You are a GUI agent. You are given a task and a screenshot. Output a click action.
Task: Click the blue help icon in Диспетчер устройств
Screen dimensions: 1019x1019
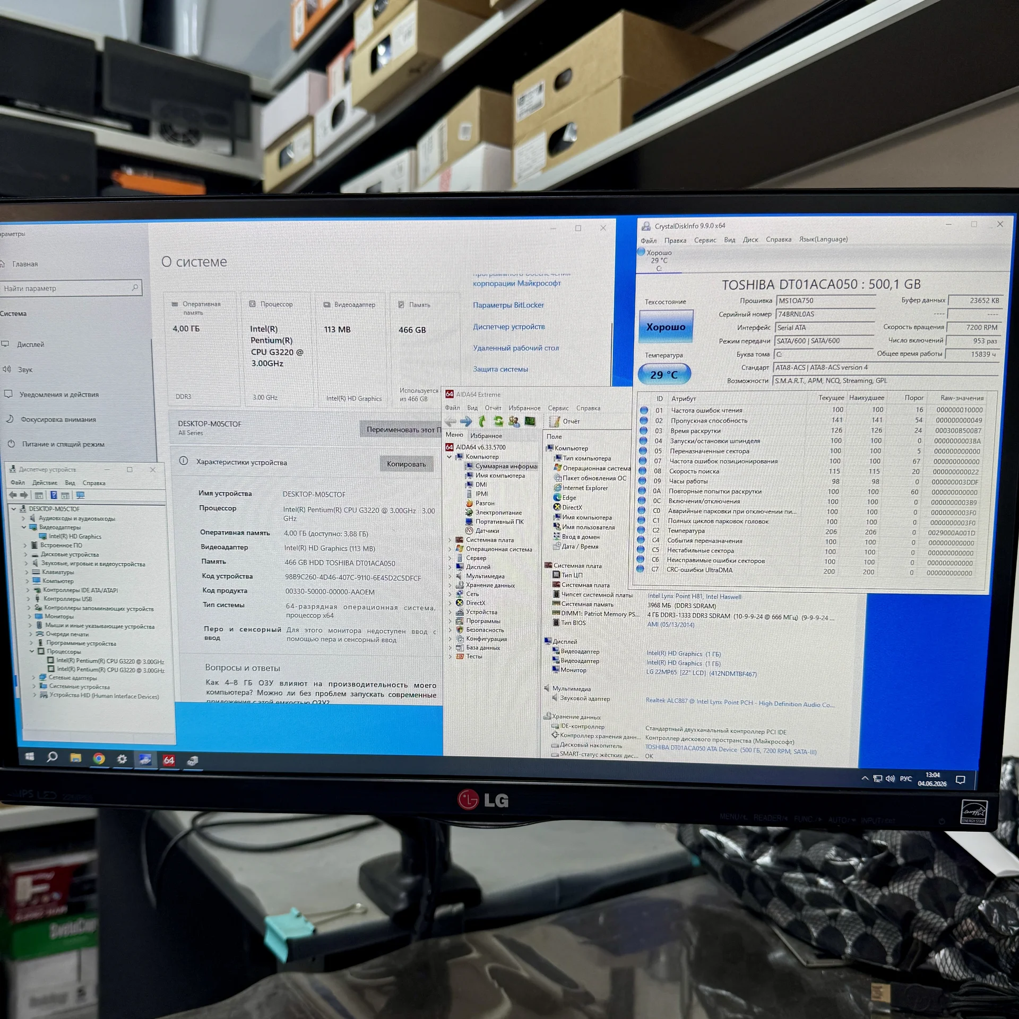pos(54,495)
